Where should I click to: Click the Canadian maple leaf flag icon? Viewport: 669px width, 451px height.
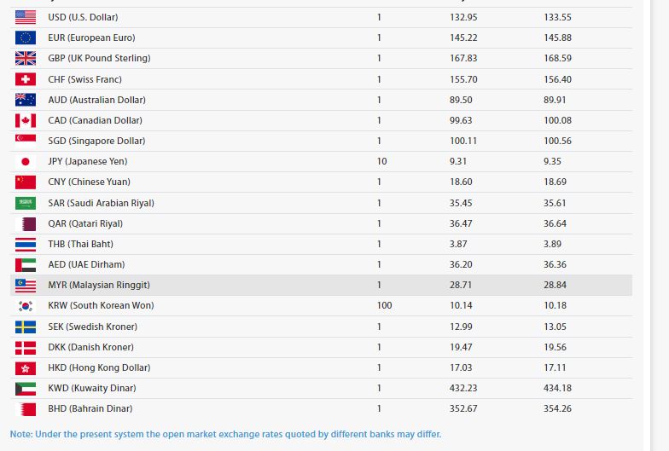(26, 120)
